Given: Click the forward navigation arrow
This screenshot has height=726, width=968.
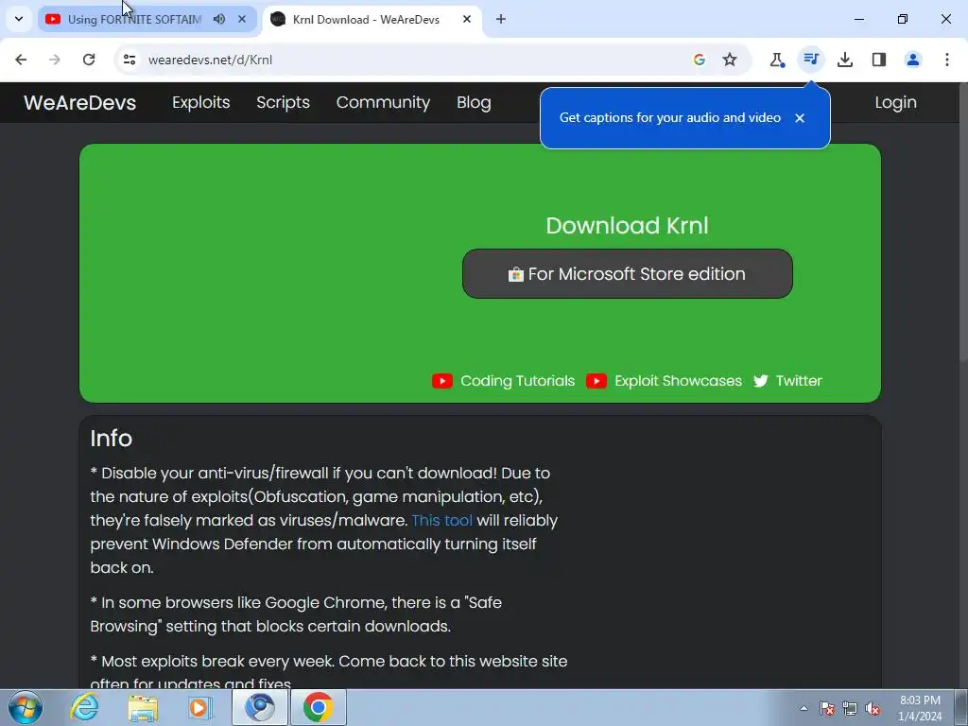Looking at the screenshot, I should [x=54, y=60].
